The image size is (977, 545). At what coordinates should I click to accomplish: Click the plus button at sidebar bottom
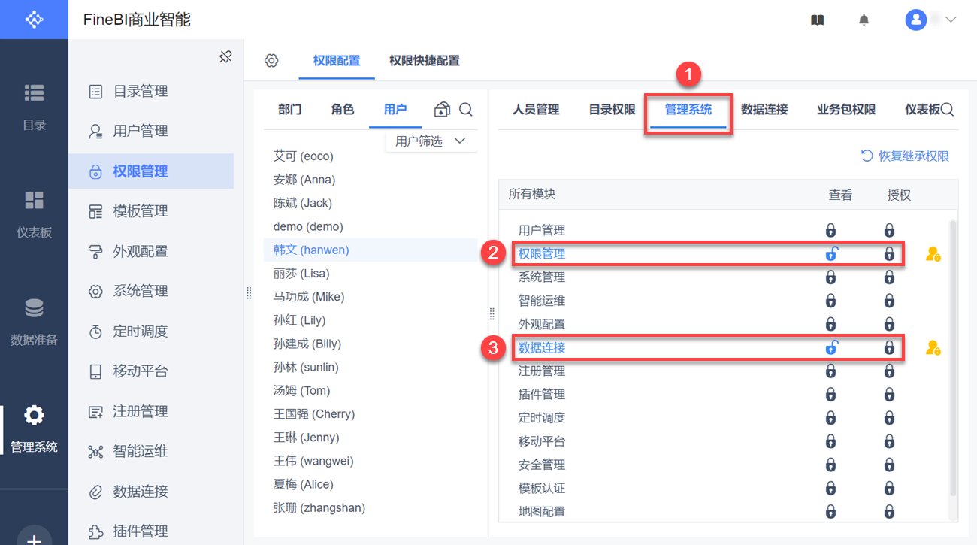coord(34,537)
